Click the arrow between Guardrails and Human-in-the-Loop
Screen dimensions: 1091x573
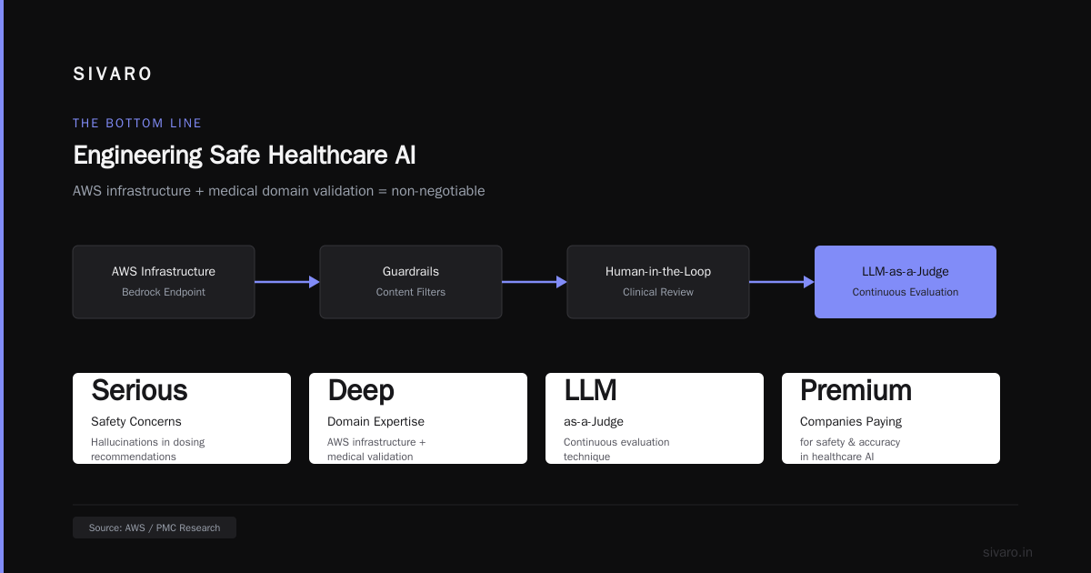point(535,282)
